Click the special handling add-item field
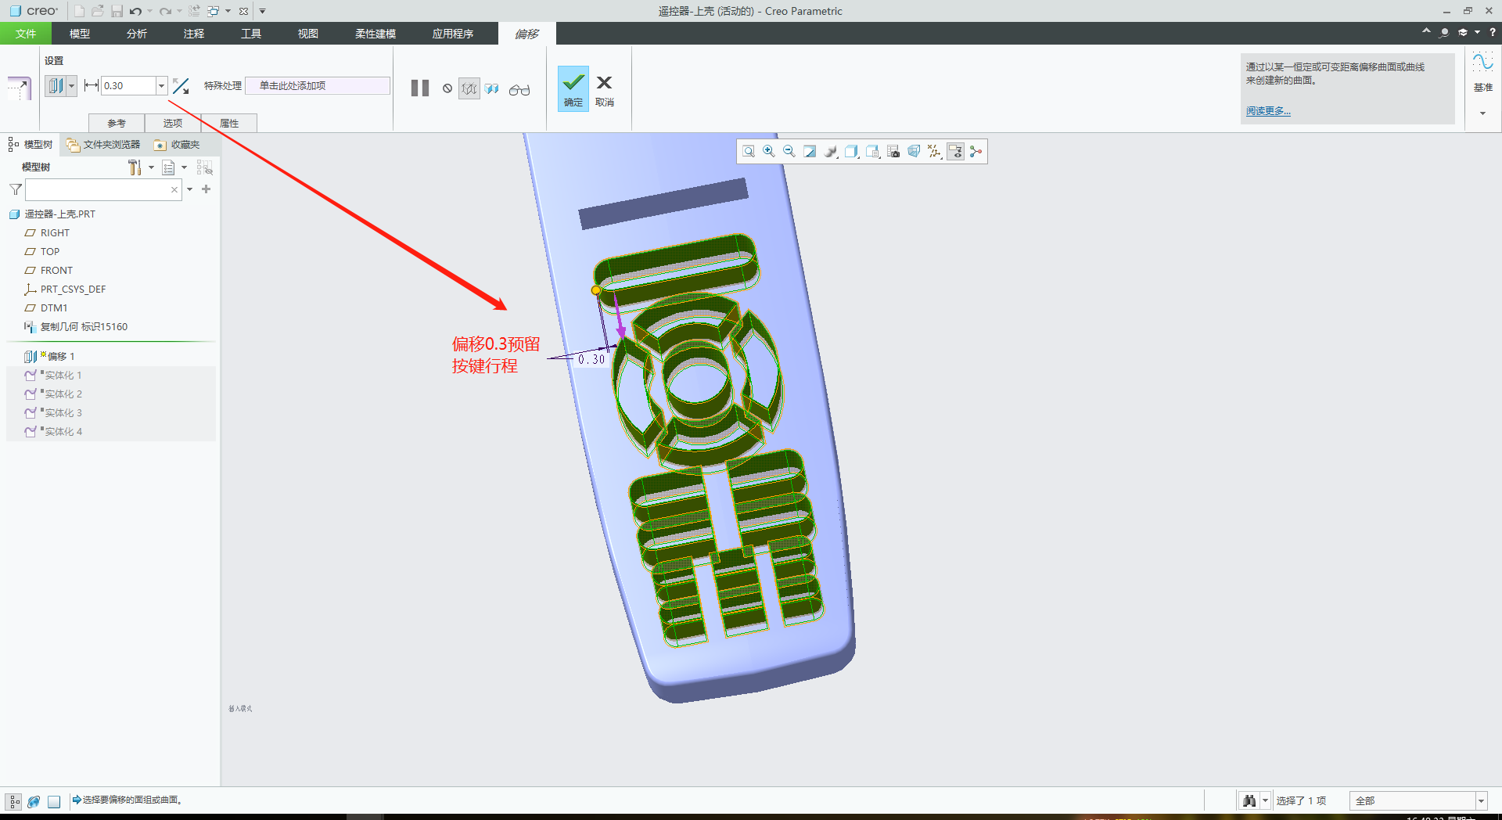1502x820 pixels. tap(318, 86)
